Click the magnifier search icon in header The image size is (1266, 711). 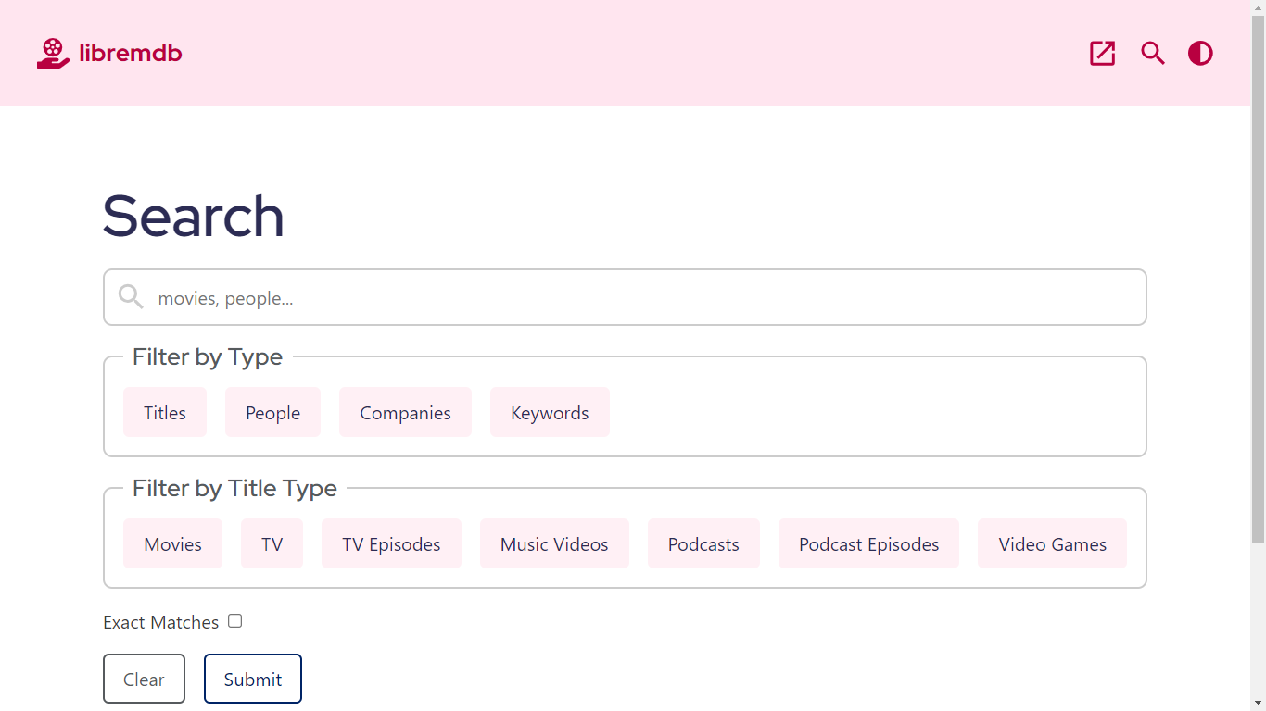coord(1152,54)
